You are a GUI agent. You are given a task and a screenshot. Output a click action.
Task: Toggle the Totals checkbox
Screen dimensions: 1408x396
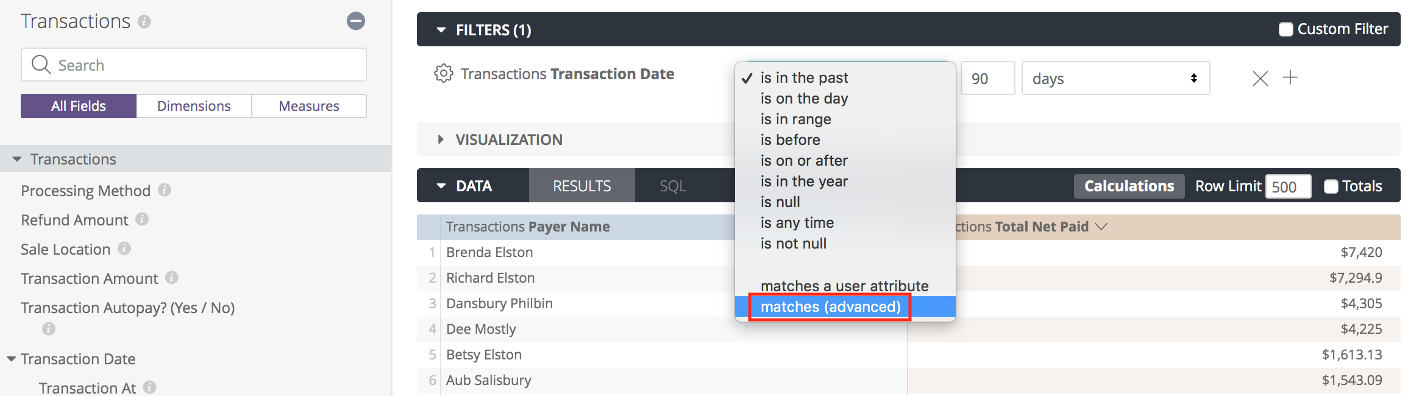(1331, 186)
